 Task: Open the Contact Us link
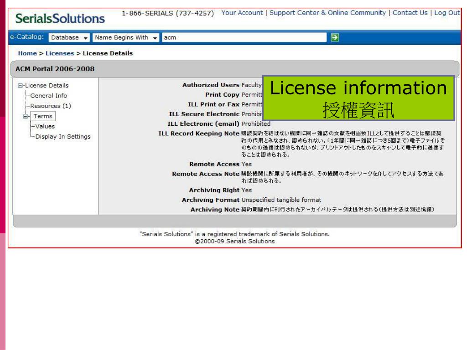410,13
